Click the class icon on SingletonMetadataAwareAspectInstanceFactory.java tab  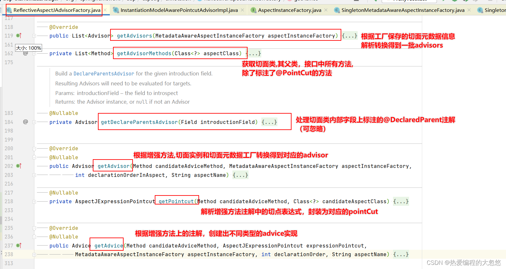[x=337, y=10]
